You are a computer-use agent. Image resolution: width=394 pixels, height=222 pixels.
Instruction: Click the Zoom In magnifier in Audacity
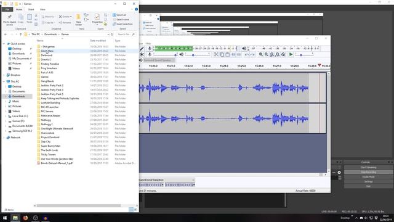click(x=261, y=54)
